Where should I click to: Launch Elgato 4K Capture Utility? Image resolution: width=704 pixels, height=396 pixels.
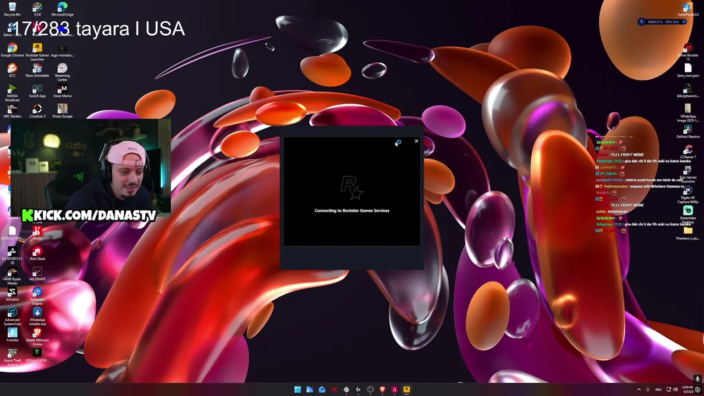tap(687, 194)
